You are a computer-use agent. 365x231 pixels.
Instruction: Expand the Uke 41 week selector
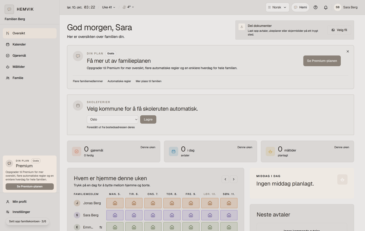point(109,7)
